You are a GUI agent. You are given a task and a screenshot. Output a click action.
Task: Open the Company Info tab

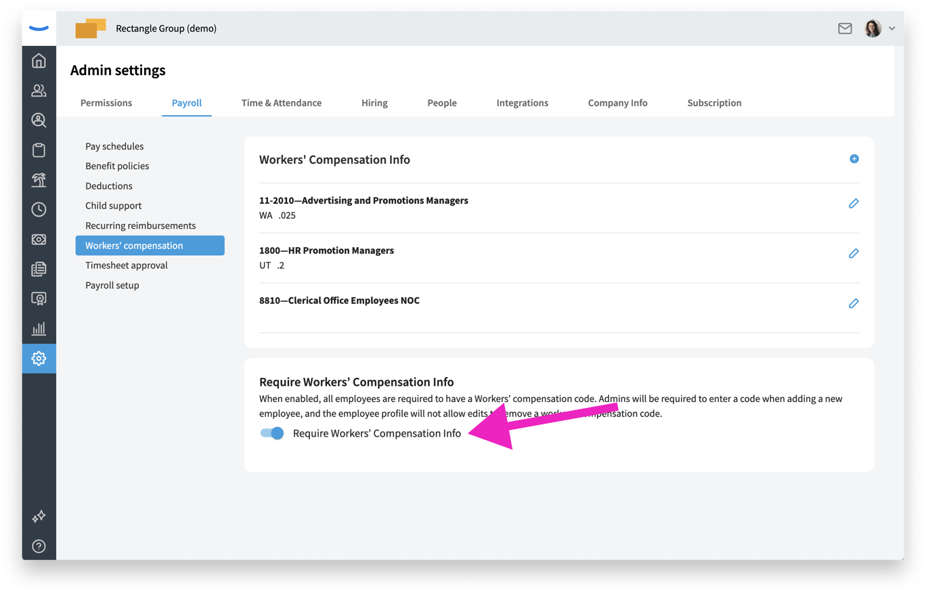(x=617, y=103)
